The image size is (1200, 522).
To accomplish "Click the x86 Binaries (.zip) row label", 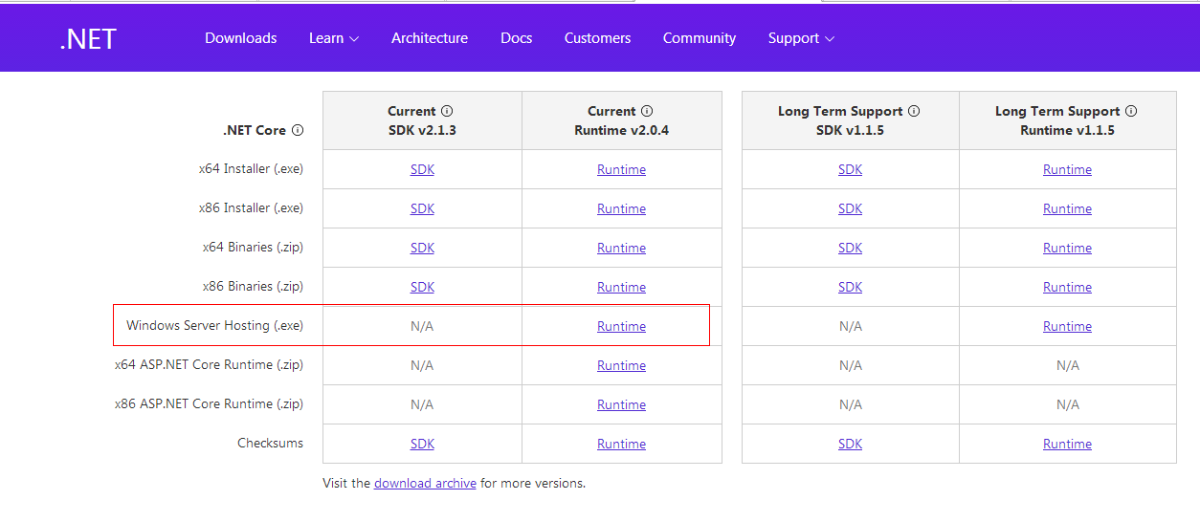I will coord(253,286).
